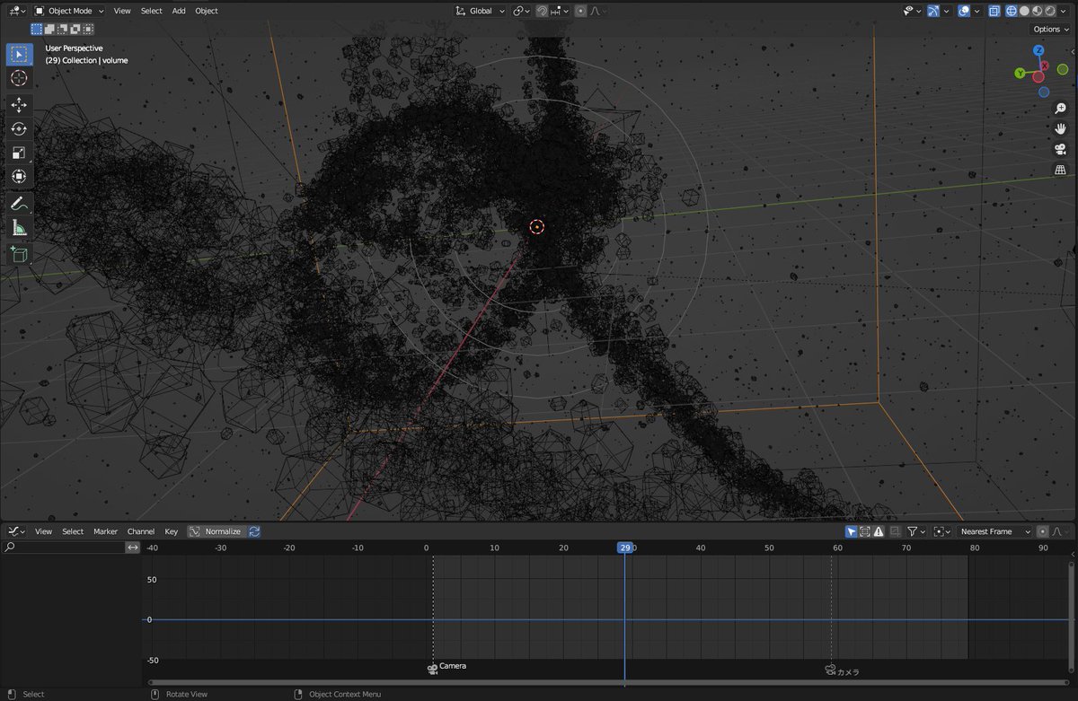
Task: Toggle show hidden in graph editor
Action: 864,531
